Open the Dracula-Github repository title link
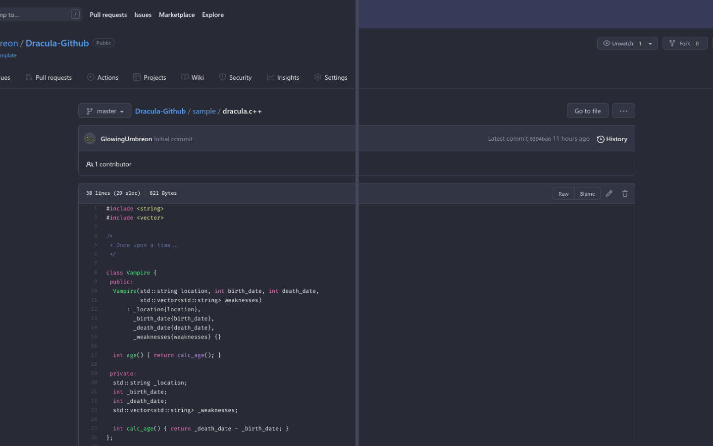 pyautogui.click(x=57, y=43)
